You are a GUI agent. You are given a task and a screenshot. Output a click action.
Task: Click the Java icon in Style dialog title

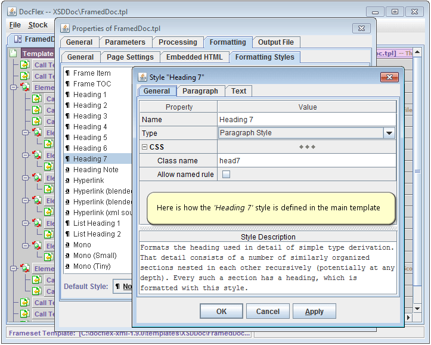(142, 77)
